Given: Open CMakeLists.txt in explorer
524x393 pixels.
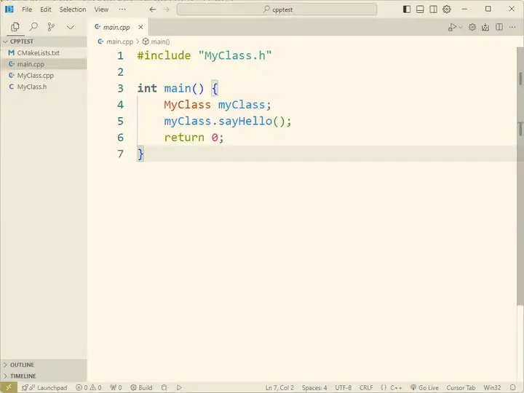Looking at the screenshot, I should coord(44,53).
